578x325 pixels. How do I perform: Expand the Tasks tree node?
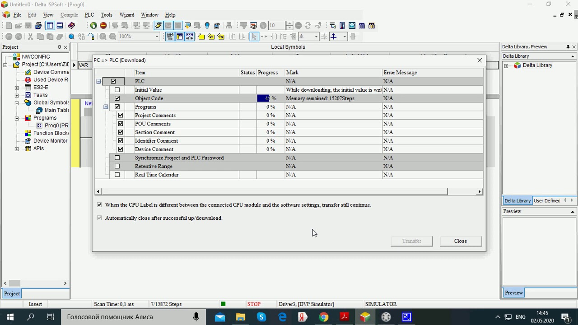click(17, 95)
